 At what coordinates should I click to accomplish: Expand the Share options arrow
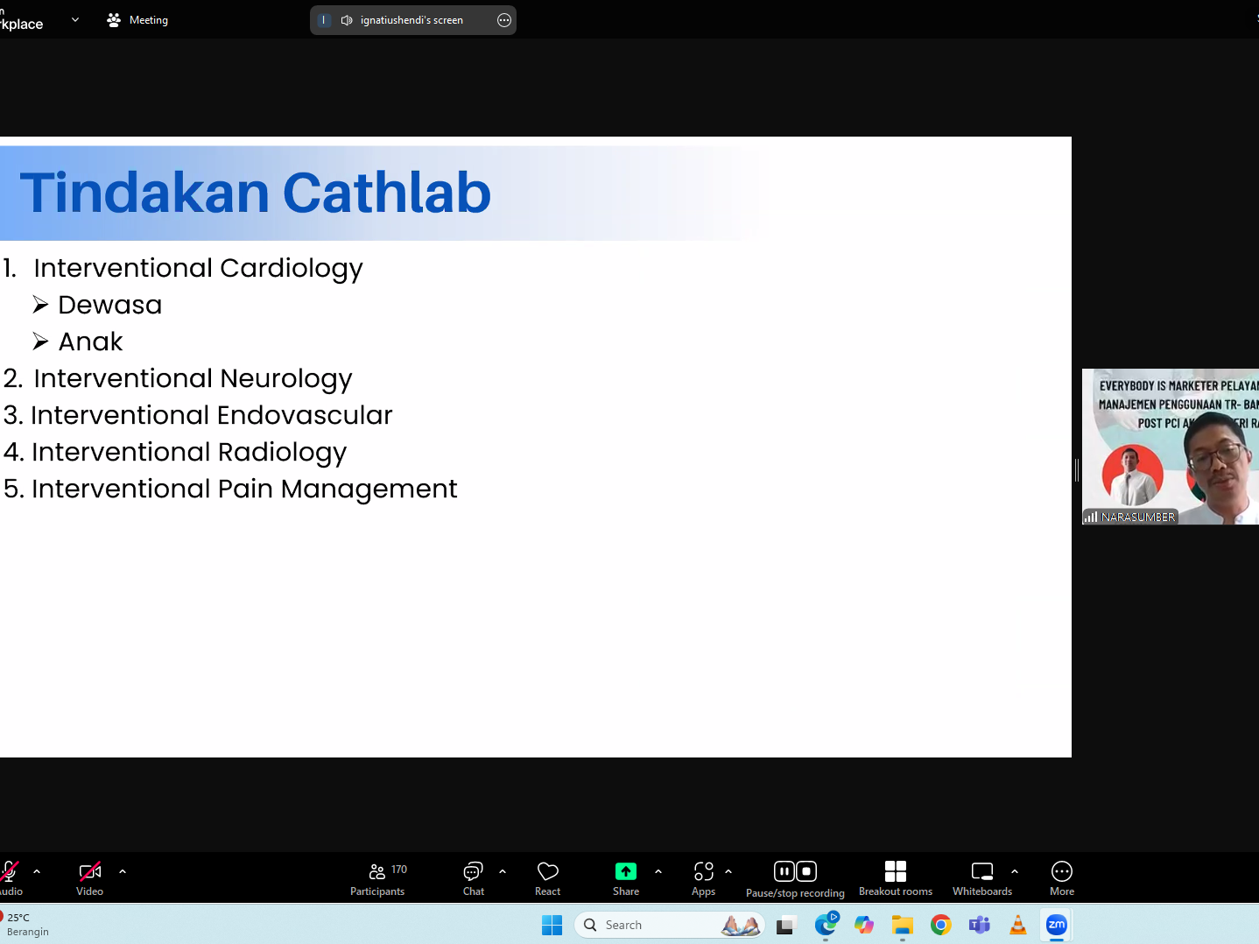[658, 871]
